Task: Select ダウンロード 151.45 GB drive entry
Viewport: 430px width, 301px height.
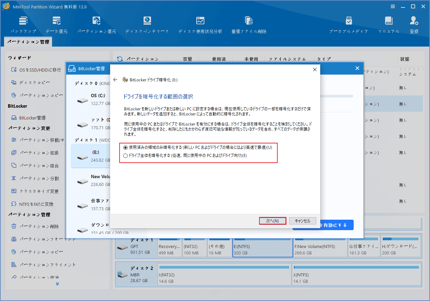Action: [91, 229]
